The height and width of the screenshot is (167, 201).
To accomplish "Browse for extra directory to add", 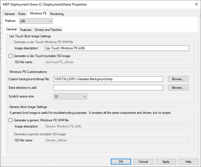I will [x=178, y=88].
